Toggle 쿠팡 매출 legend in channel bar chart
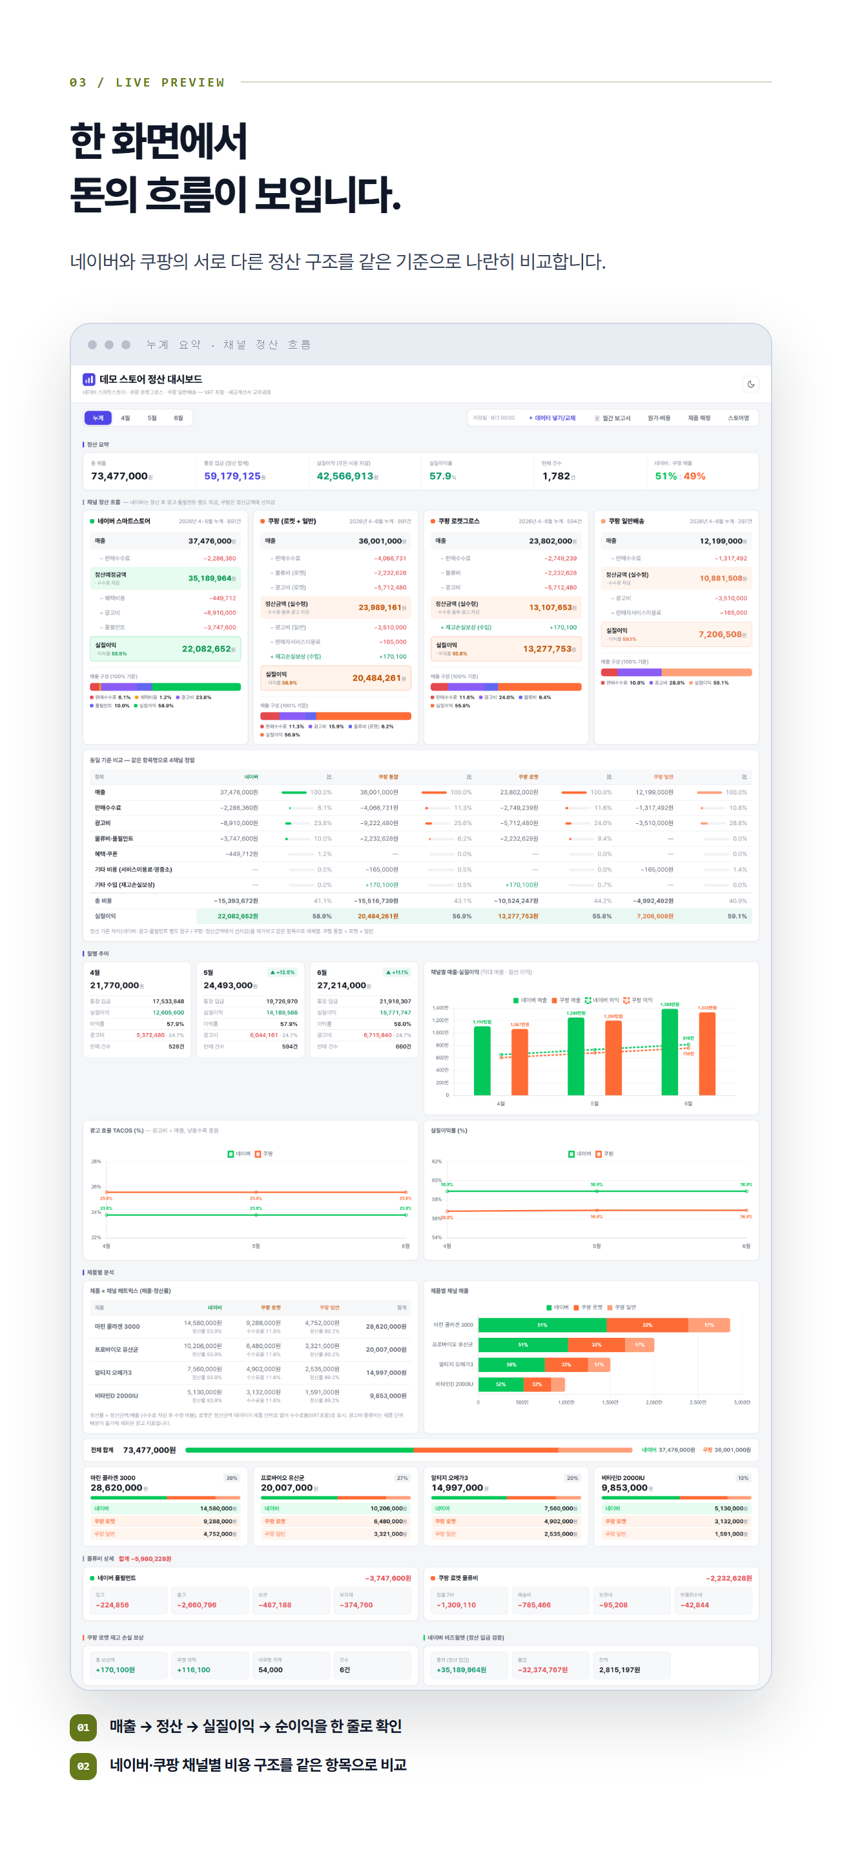 [x=566, y=999]
